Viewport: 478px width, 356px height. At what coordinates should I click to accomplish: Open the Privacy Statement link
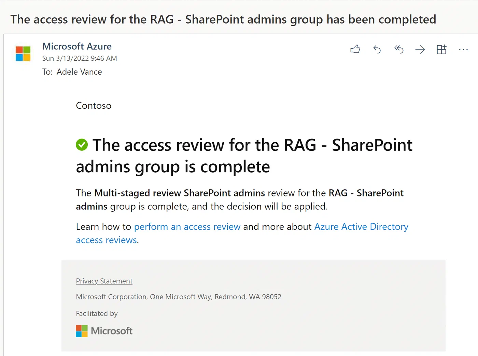click(x=104, y=281)
